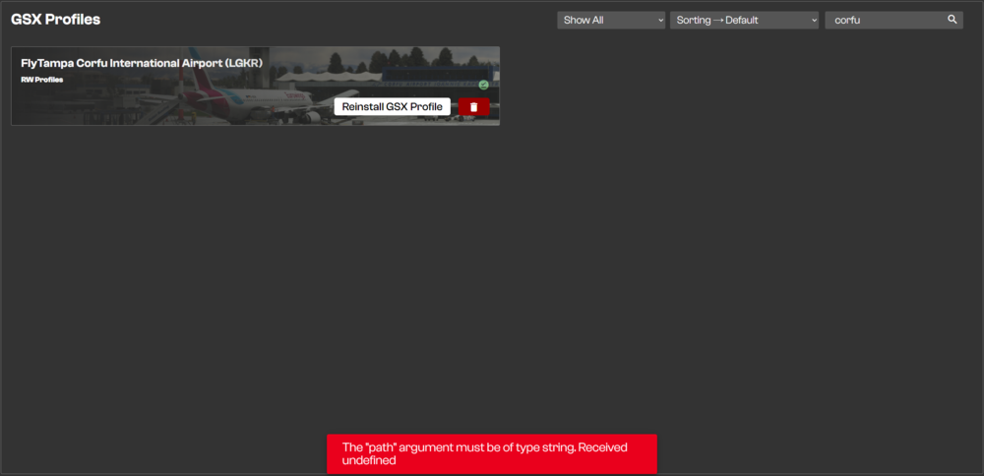
Task: Click the chevron arrow on Show All filter
Action: coord(659,20)
